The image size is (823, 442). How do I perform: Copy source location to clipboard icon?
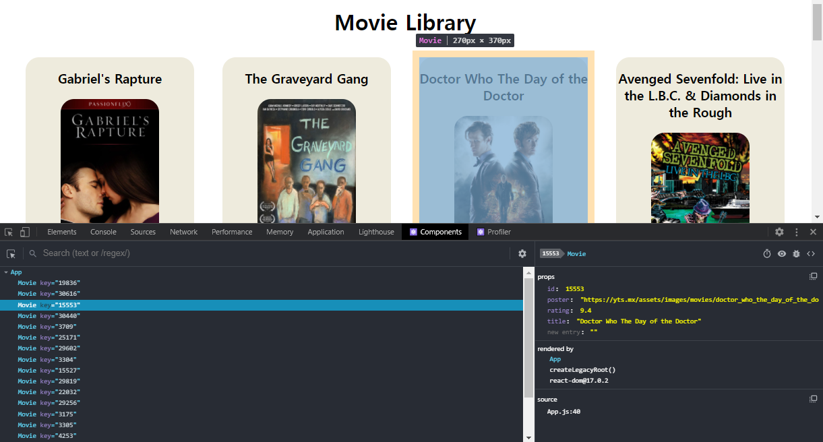[813, 399]
